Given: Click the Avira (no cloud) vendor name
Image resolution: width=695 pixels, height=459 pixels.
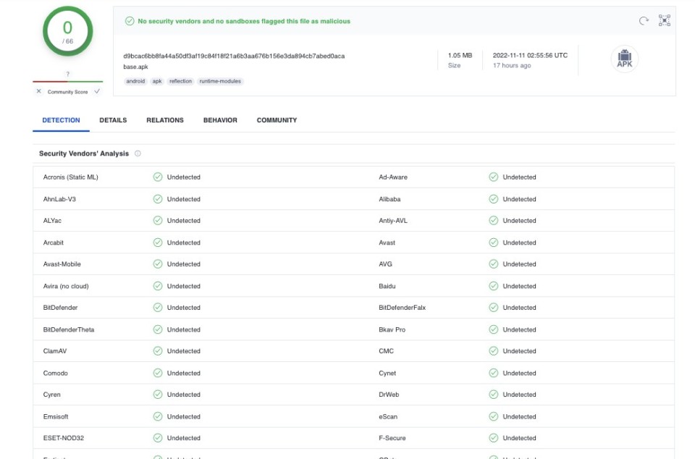Looking at the screenshot, I should 66,286.
